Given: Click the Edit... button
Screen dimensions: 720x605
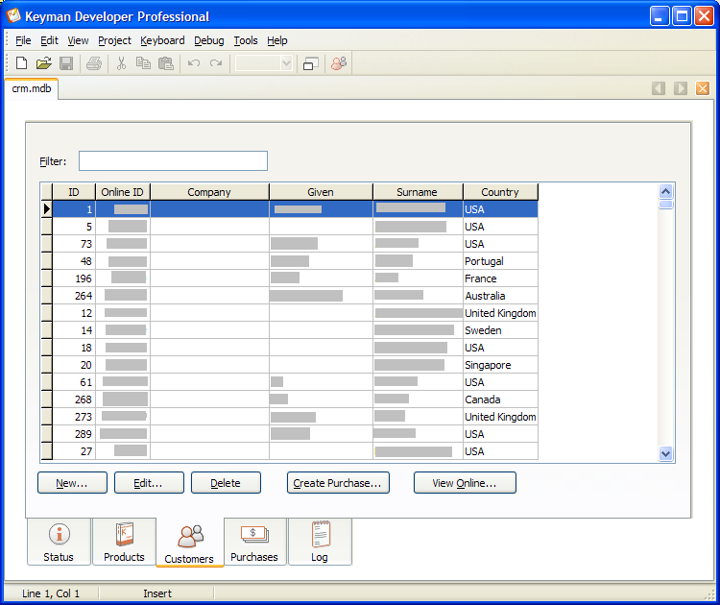Looking at the screenshot, I should (x=149, y=483).
